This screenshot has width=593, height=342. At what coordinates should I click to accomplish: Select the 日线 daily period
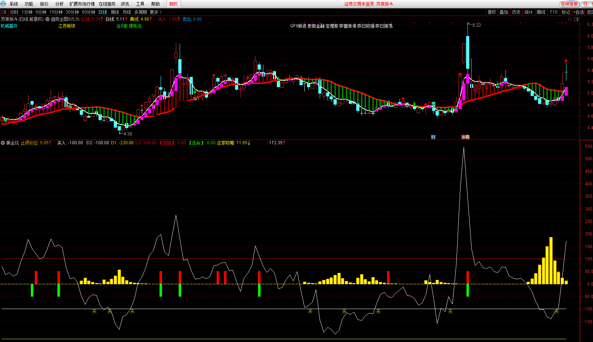[103, 12]
